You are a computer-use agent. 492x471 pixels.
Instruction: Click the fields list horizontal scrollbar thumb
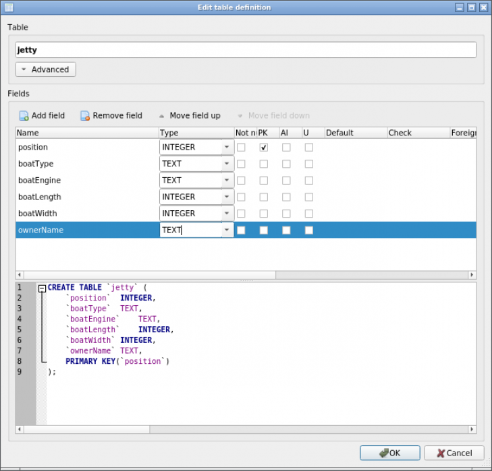click(150, 275)
